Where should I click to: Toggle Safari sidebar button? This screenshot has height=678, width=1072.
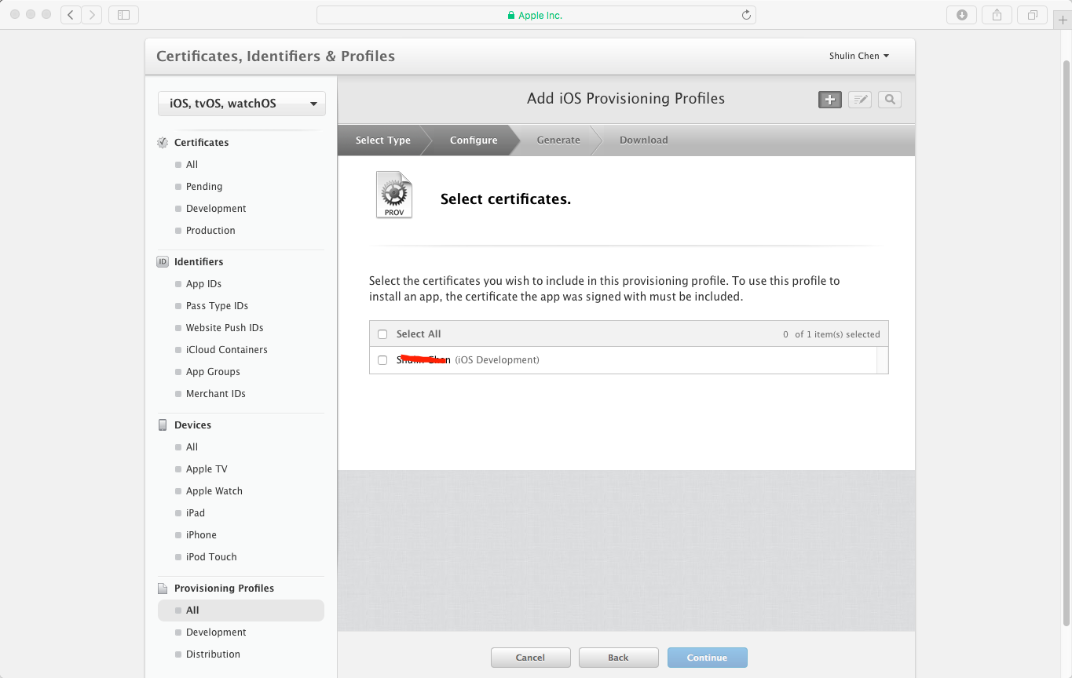click(x=123, y=14)
